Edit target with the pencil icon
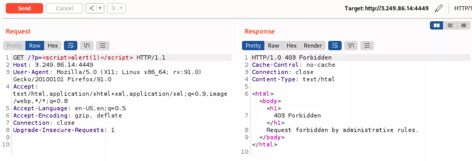The width and height of the screenshot is (472, 161). (x=439, y=8)
